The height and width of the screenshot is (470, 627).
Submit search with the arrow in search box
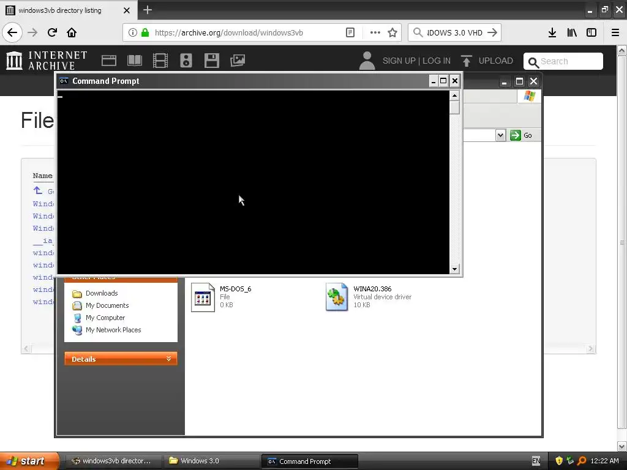click(493, 32)
